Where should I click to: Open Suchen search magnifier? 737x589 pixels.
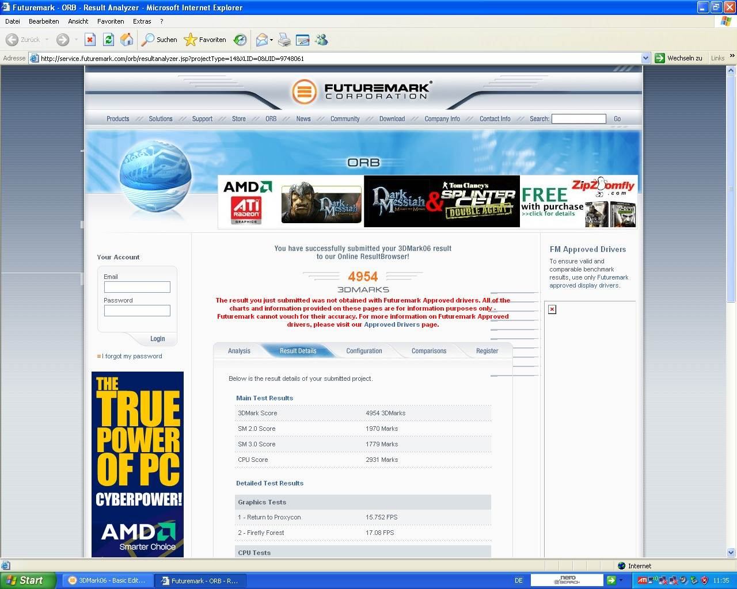[x=159, y=40]
